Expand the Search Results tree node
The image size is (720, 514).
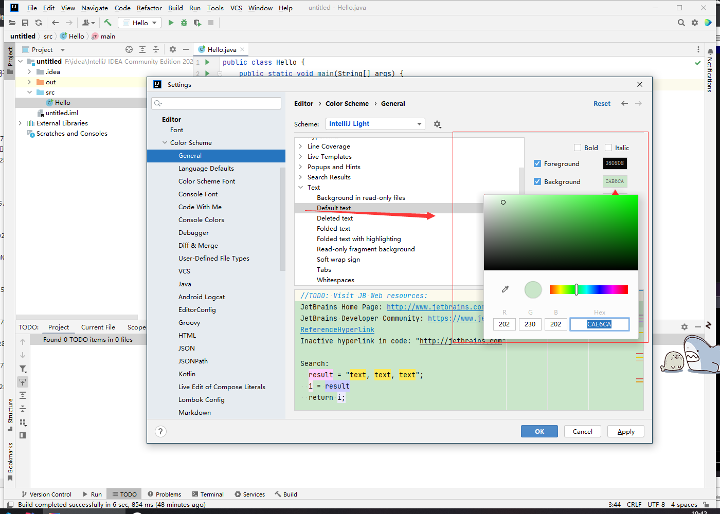[301, 177]
